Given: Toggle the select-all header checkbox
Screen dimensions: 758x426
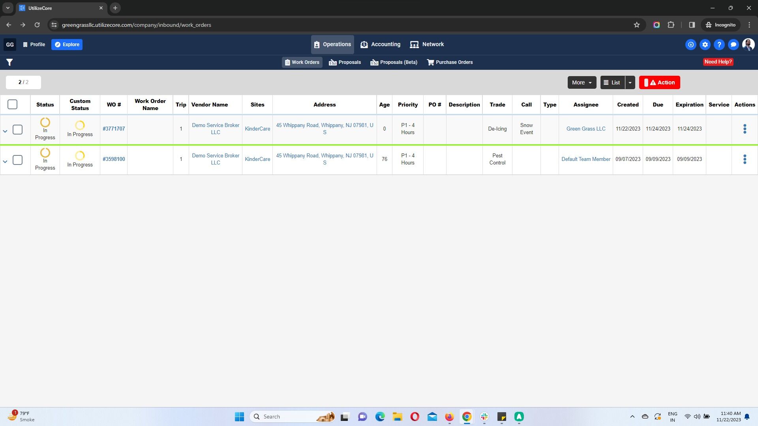Looking at the screenshot, I should pyautogui.click(x=13, y=105).
